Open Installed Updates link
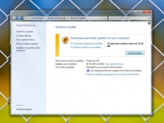 [x=24, y=109]
